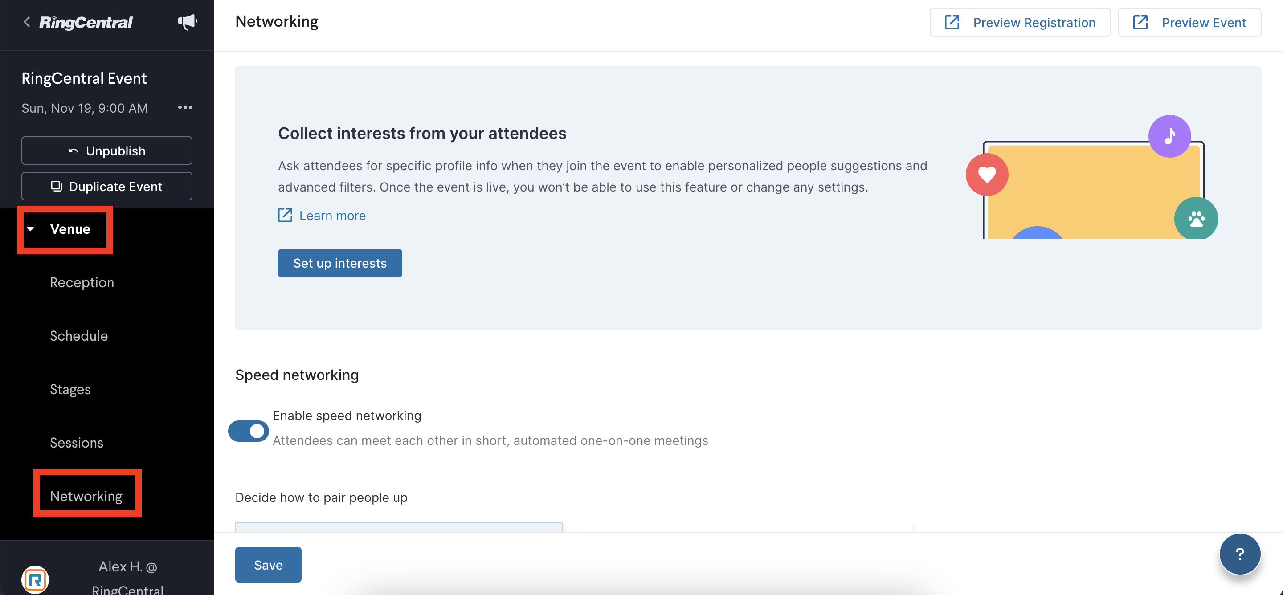
Task: Click Preview Registration button
Action: point(1020,22)
